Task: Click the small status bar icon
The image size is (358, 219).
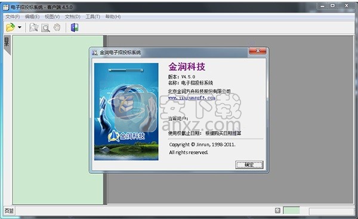Action: [x=277, y=211]
